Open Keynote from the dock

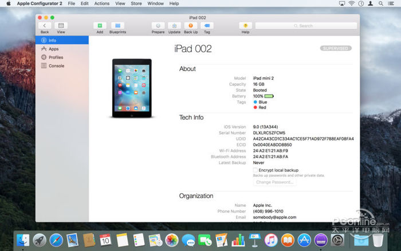tap(255, 241)
